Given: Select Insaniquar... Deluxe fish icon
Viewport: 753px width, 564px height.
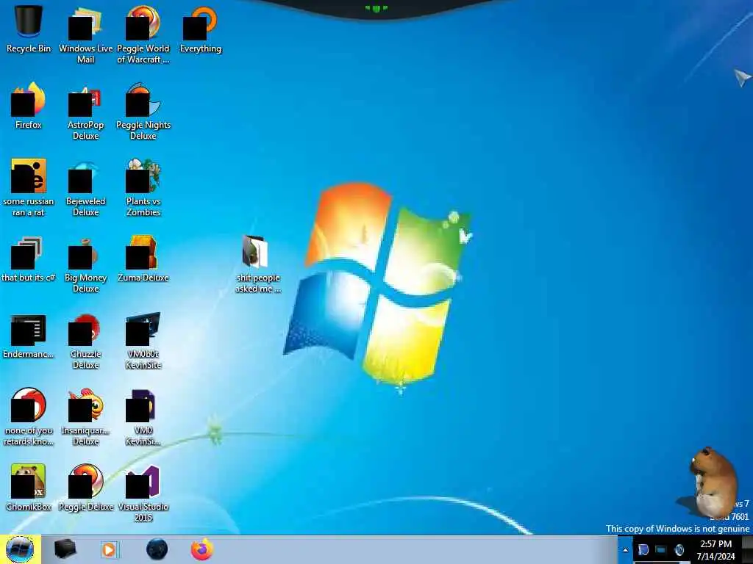Looking at the screenshot, I should tap(85, 417).
